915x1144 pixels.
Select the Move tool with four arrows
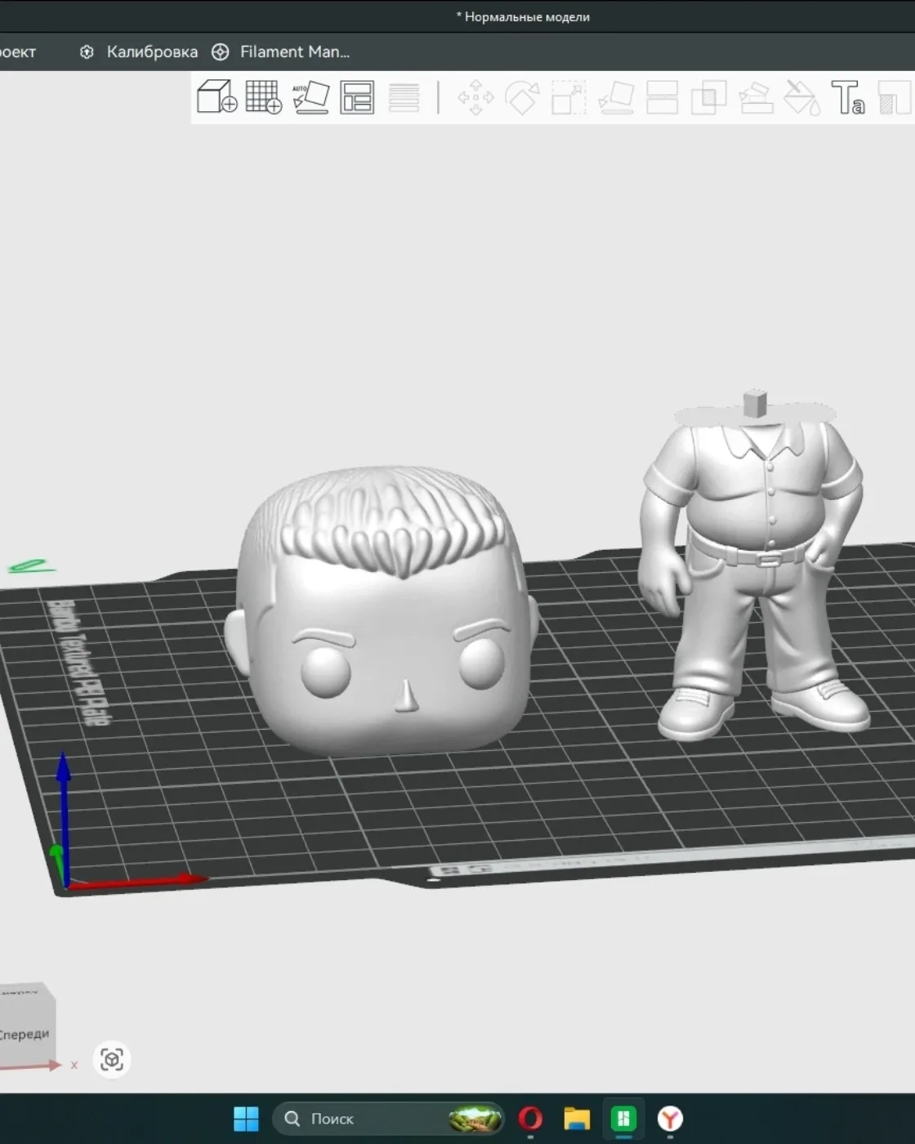pyautogui.click(x=475, y=97)
